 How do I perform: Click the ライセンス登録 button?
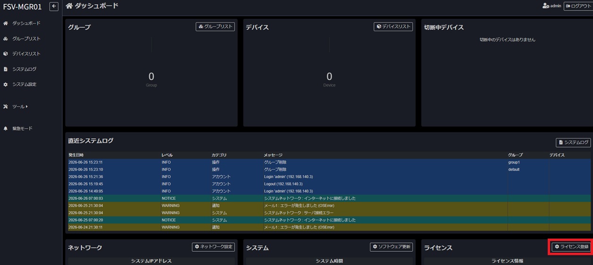[x=571, y=247]
